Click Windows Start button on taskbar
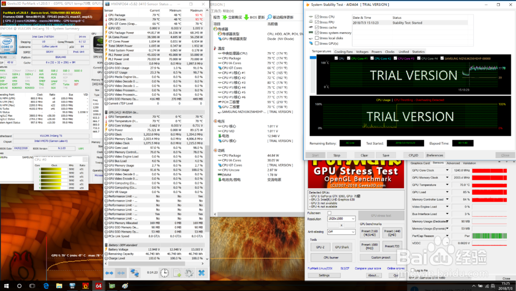Image resolution: width=516 pixels, height=291 pixels. (6, 286)
